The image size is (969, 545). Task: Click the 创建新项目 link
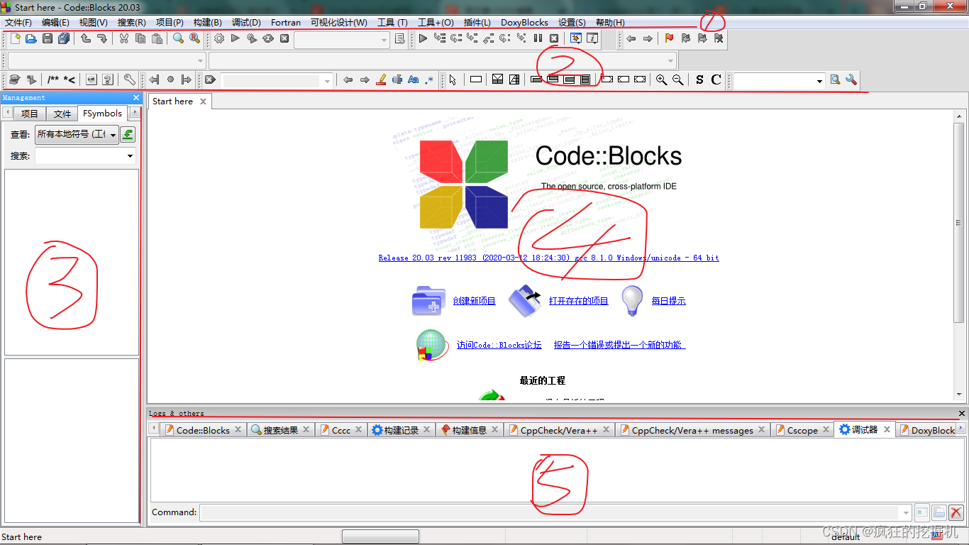pyautogui.click(x=475, y=301)
